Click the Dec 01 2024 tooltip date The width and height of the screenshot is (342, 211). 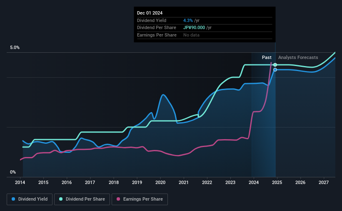coord(150,13)
